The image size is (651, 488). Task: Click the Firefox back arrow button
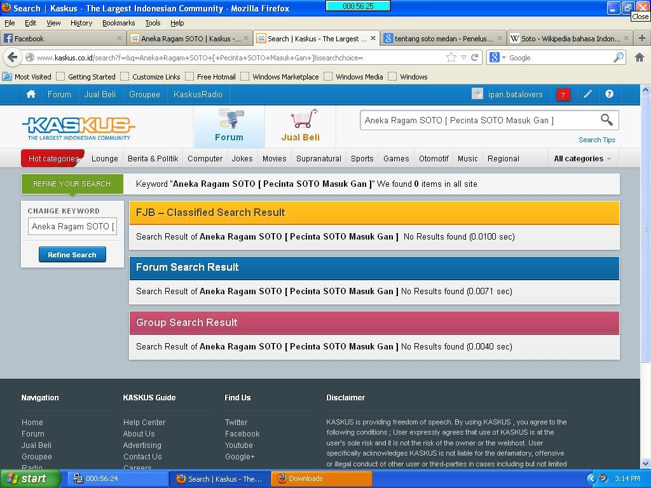(x=13, y=57)
